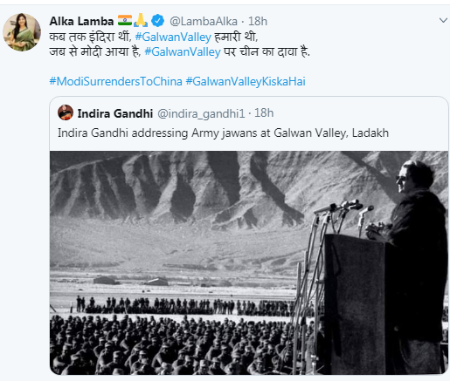Open the @indira_gandhi1 handle
The height and width of the screenshot is (381, 450).
pos(201,113)
